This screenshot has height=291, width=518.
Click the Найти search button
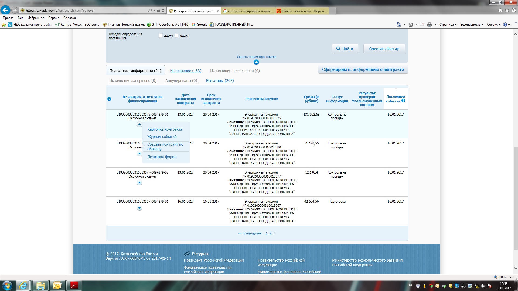click(345, 49)
